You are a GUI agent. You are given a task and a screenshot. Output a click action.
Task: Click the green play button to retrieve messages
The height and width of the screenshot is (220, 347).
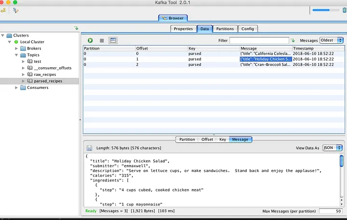coord(90,41)
